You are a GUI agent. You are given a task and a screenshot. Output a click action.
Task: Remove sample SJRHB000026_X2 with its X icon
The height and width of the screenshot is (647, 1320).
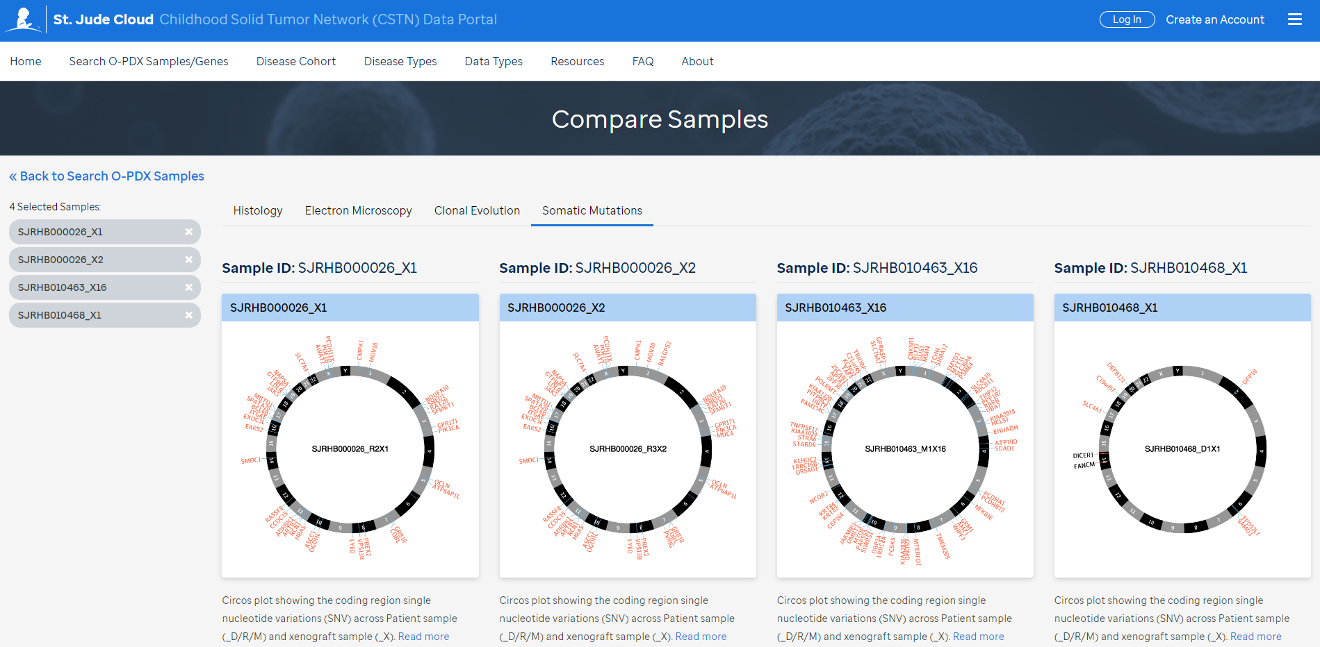(188, 260)
